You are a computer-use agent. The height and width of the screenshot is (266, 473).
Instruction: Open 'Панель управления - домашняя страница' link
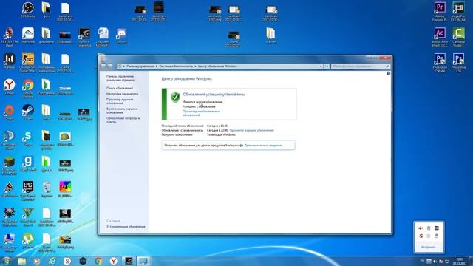pos(120,78)
